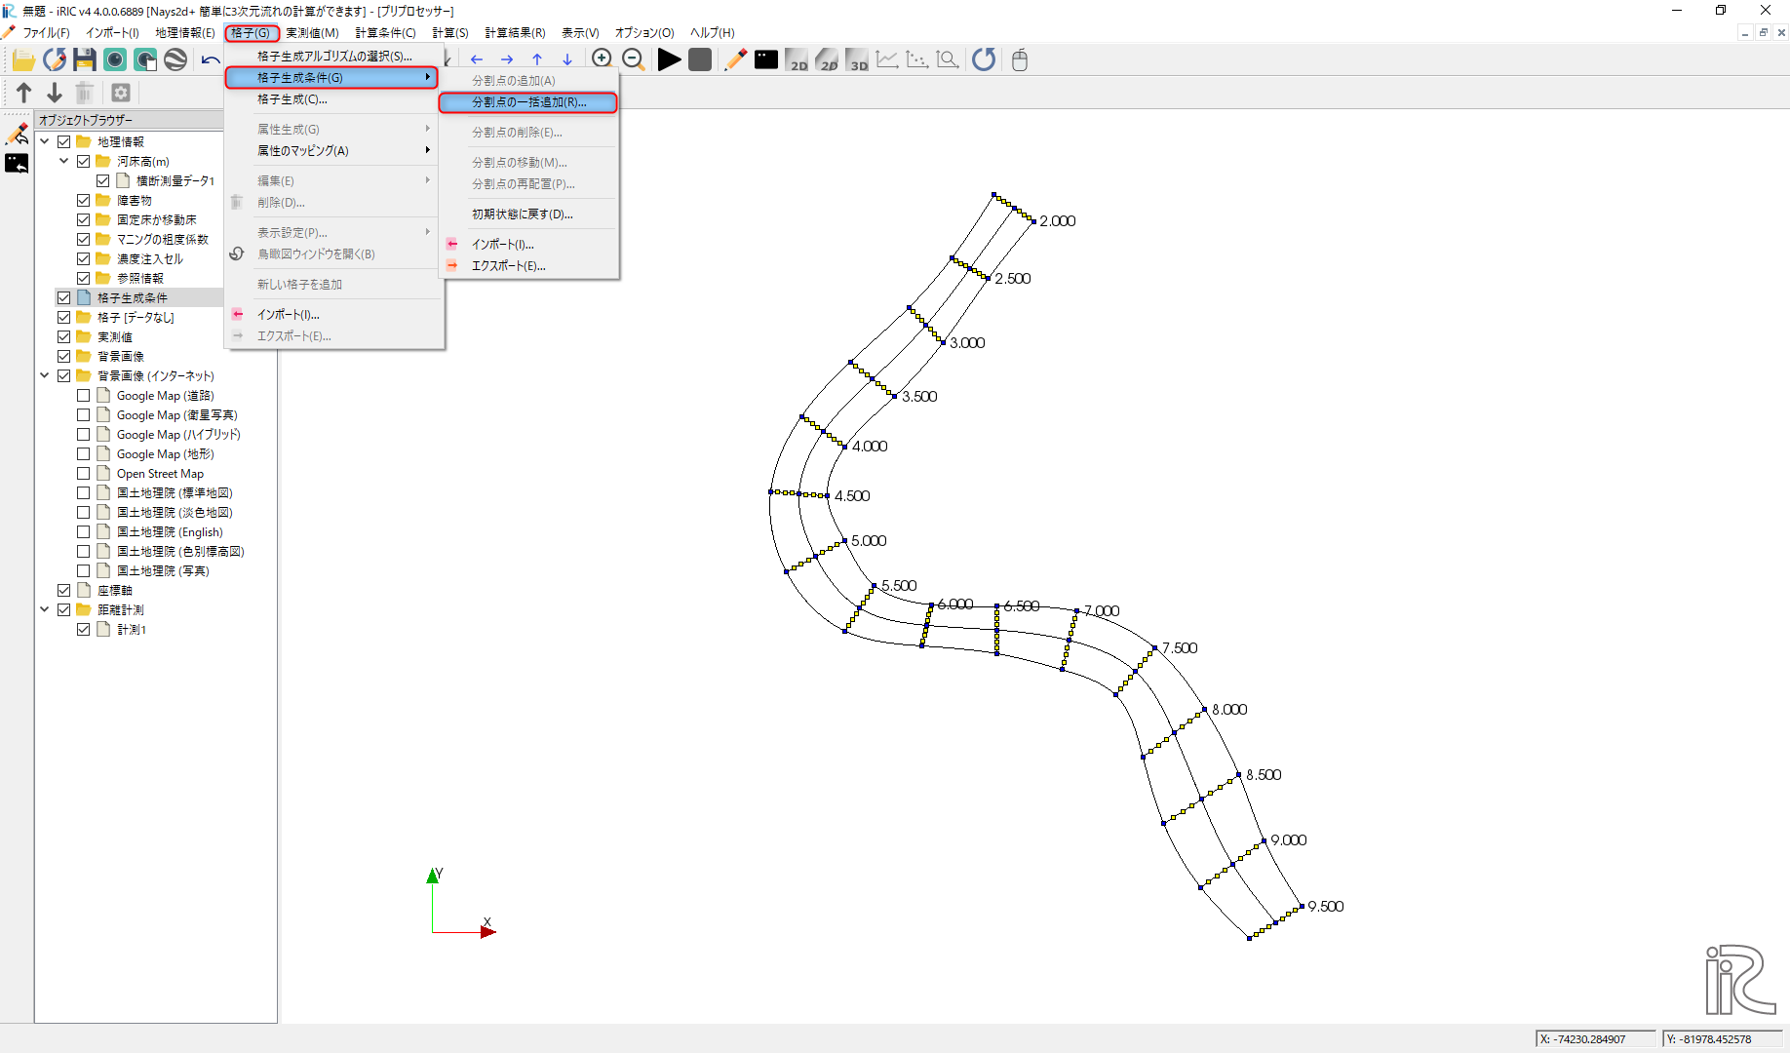Toggle the 障害物 checkbox
This screenshot has height=1053, width=1790.
coord(84,201)
